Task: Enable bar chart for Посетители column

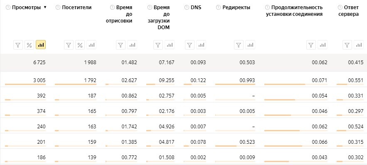Action: click(x=91, y=45)
